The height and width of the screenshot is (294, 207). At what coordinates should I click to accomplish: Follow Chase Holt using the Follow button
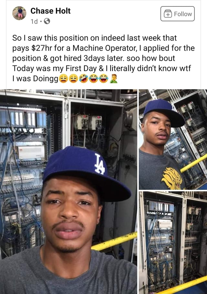pos(178,14)
